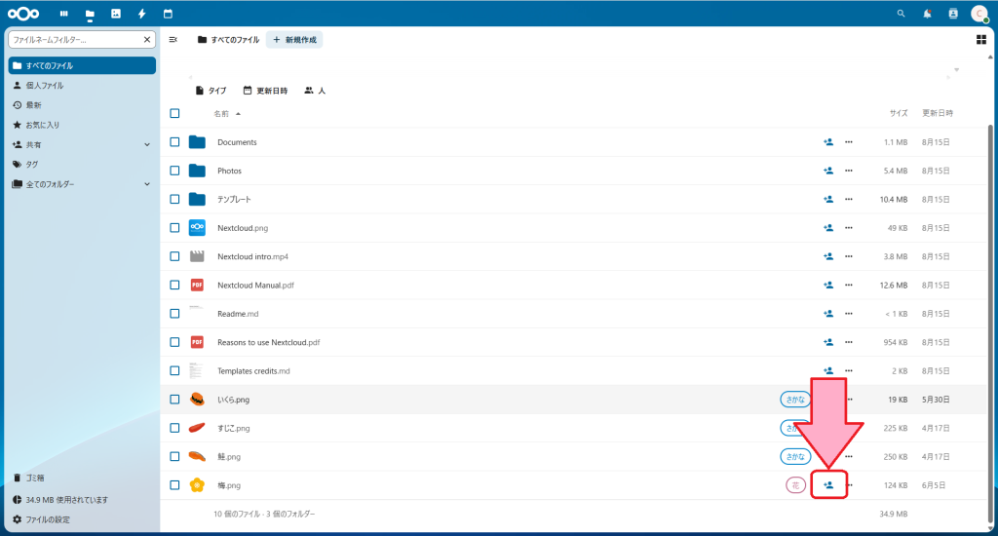Open the タイプ filter dropdown
The height and width of the screenshot is (536, 998).
coord(211,91)
